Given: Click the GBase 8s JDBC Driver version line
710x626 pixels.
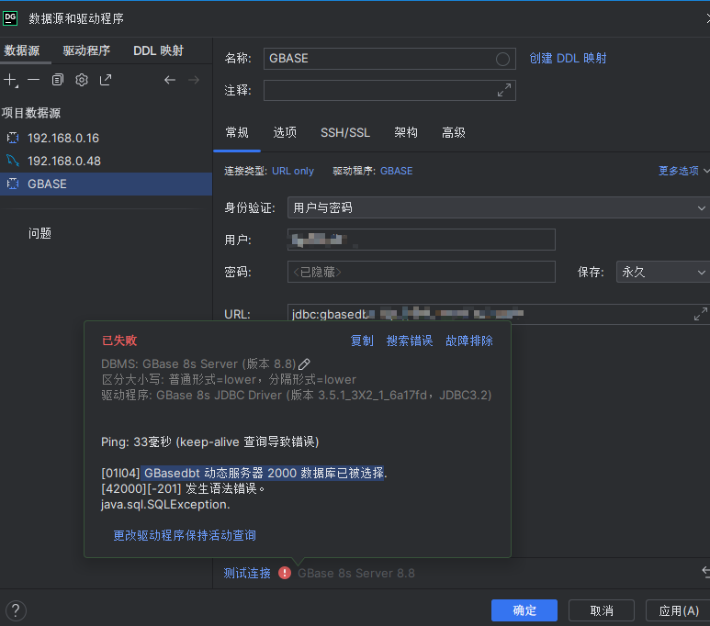Looking at the screenshot, I should click(296, 396).
